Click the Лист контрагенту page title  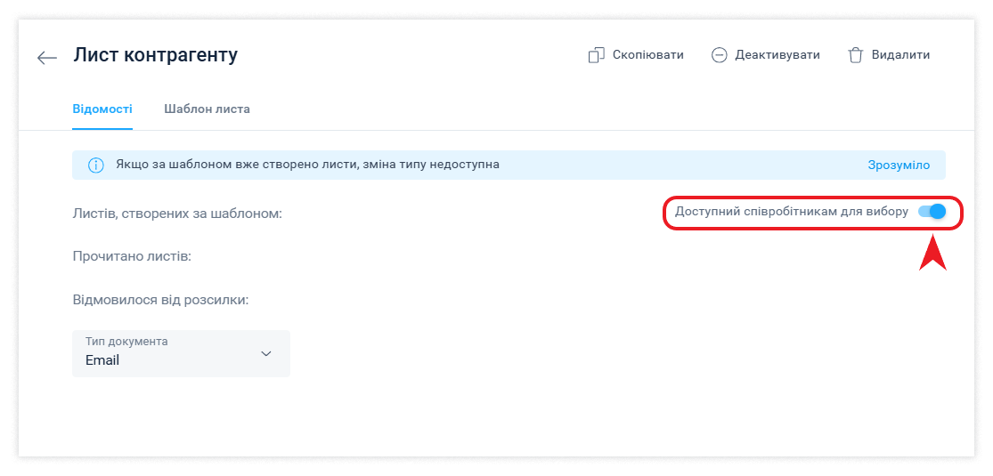coord(155,55)
